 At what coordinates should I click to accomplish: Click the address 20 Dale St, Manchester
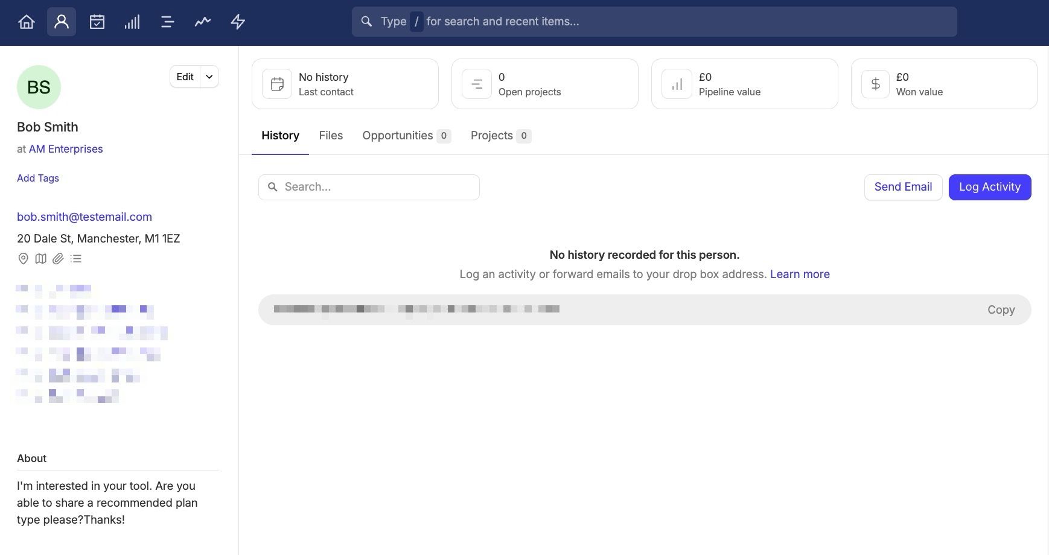click(98, 238)
